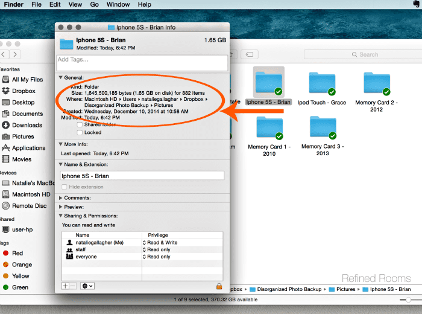Select nataliegallagher (Me) permissions row

pyautogui.click(x=142, y=243)
